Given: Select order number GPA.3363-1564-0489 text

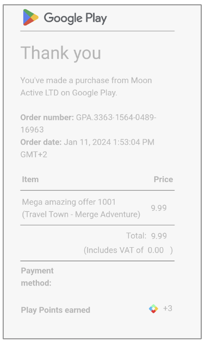Looking at the screenshot, I should tap(116, 118).
